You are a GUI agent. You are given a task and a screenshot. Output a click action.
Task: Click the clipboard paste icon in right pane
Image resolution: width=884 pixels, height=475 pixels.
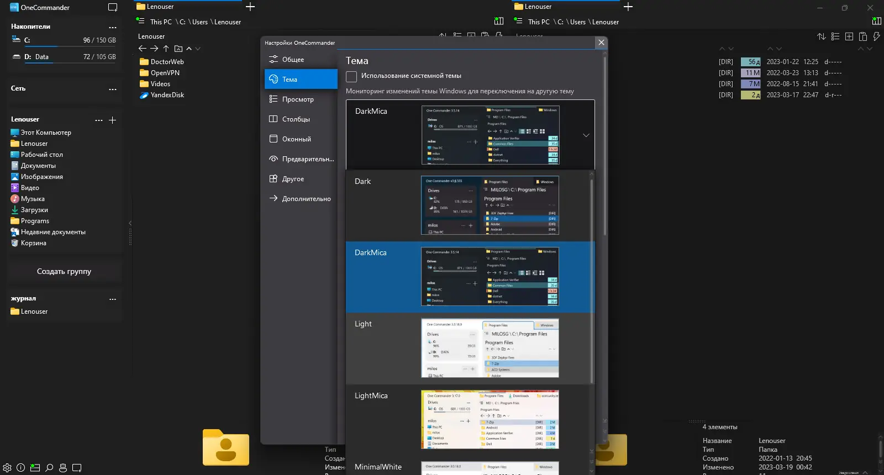coord(863,36)
